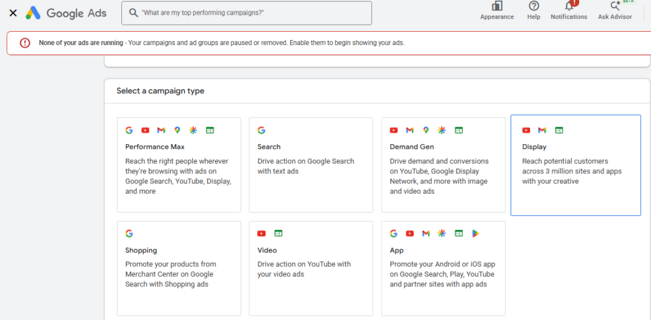Click 'Reach potential customers' Display description
This screenshot has width=651, height=320.
pos(572,171)
